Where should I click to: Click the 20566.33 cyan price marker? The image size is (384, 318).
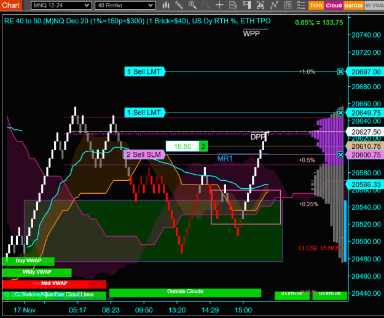366,185
